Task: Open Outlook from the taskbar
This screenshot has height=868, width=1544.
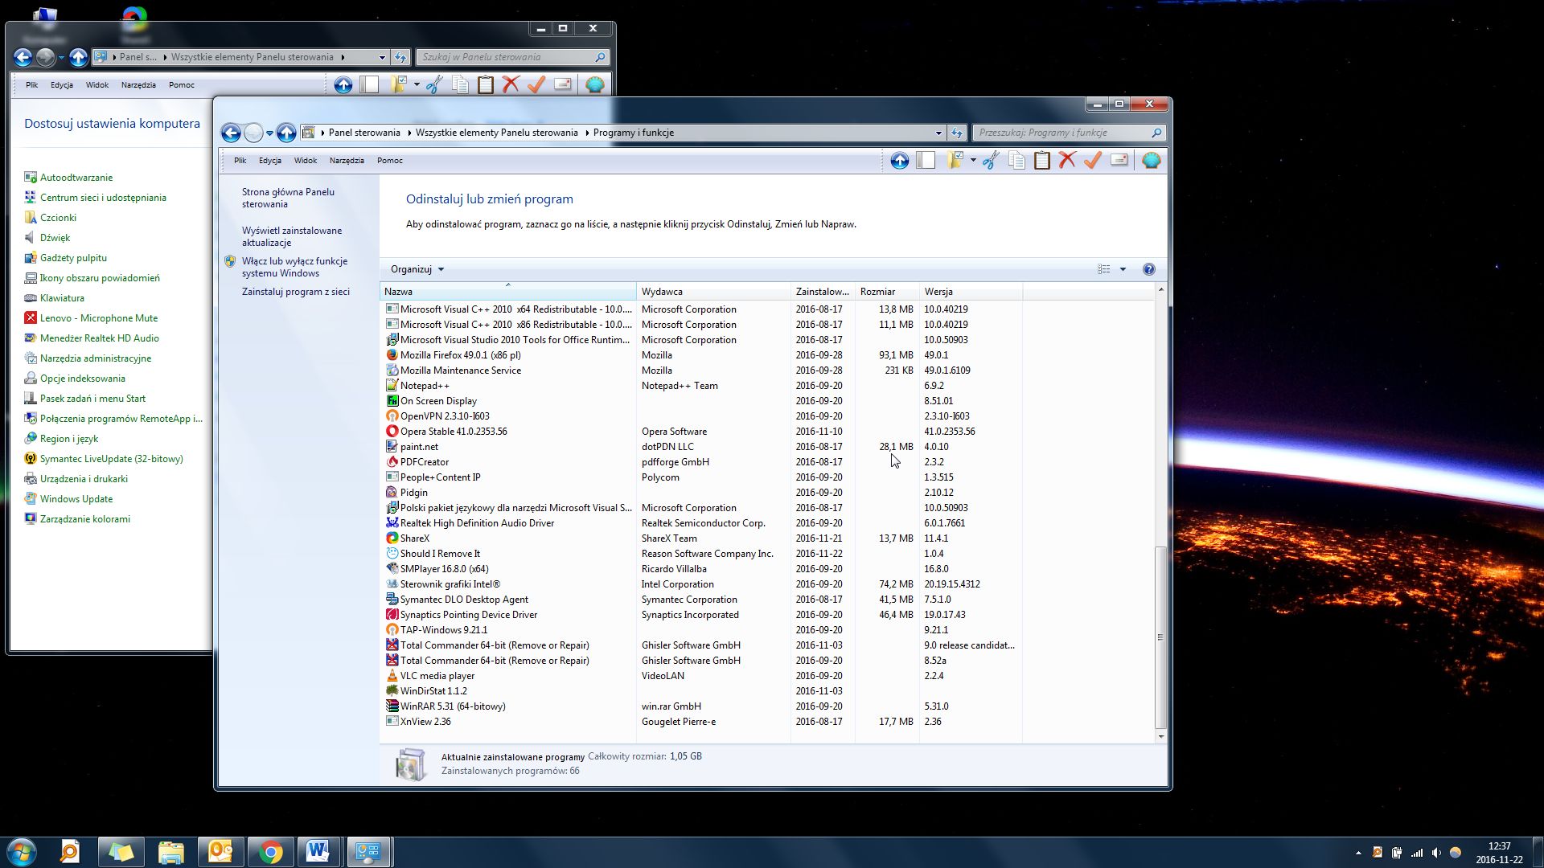Action: click(x=220, y=853)
